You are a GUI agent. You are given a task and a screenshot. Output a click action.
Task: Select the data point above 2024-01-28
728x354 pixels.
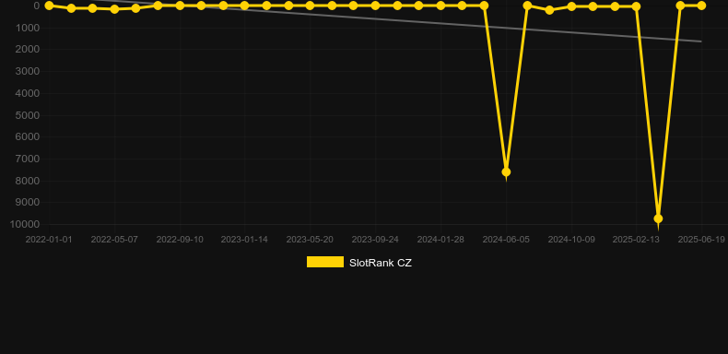tap(440, 6)
